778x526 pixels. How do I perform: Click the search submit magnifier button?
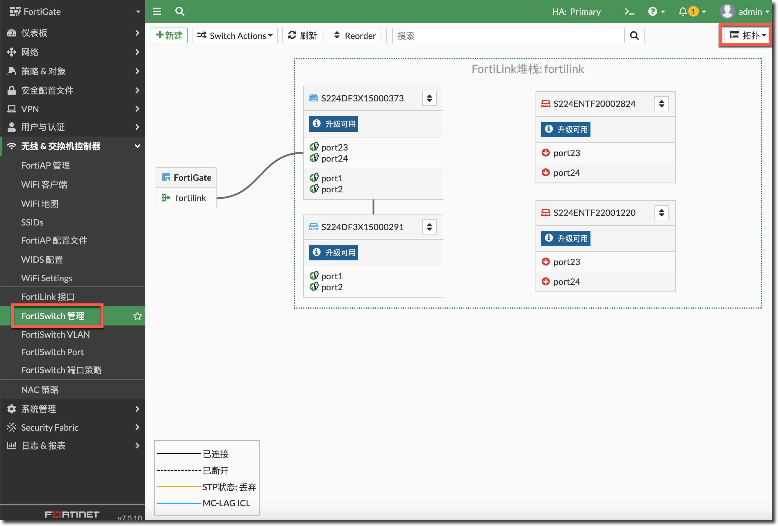634,35
